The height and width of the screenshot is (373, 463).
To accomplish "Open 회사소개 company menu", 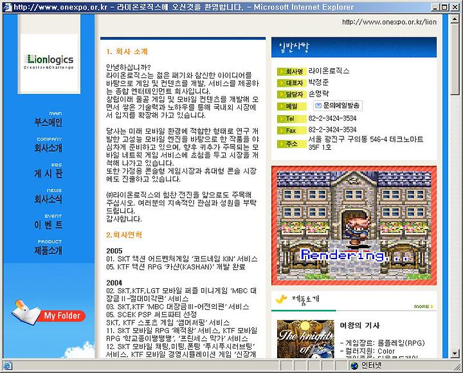I will point(48,145).
